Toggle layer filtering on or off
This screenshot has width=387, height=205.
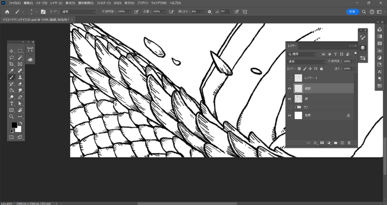(356, 54)
